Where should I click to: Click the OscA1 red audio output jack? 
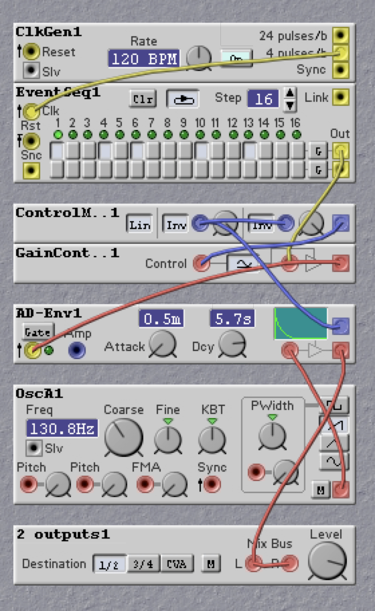click(x=341, y=490)
